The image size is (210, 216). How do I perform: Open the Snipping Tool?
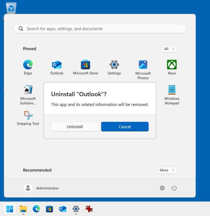point(28,115)
